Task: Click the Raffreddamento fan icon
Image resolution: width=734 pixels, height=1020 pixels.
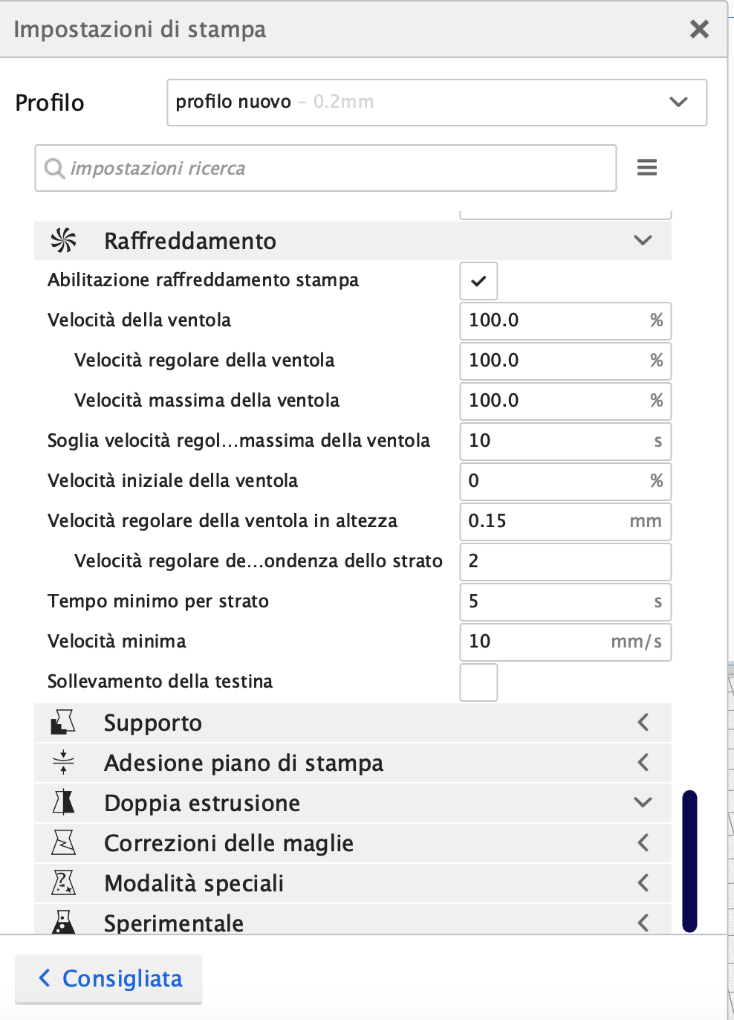Action: pyautogui.click(x=64, y=240)
